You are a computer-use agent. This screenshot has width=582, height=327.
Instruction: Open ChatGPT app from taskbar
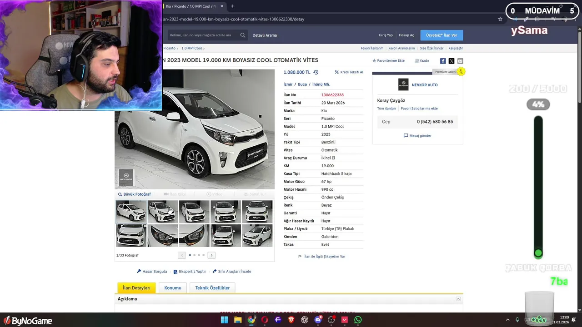305,320
